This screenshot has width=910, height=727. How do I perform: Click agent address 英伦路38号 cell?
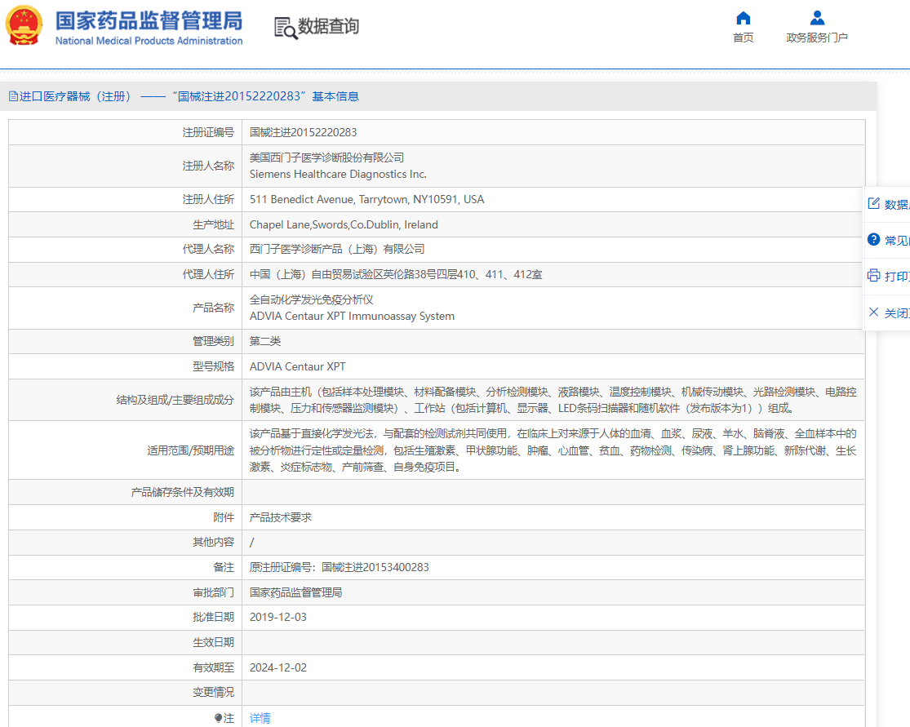553,274
